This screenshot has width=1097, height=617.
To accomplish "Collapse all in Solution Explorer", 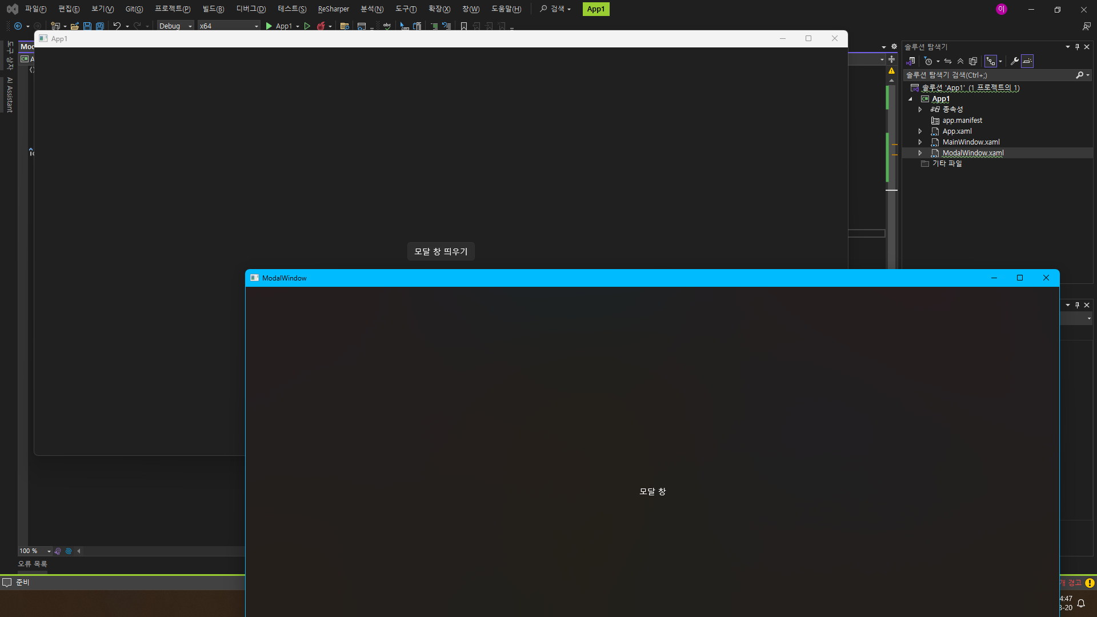I will pos(960,61).
